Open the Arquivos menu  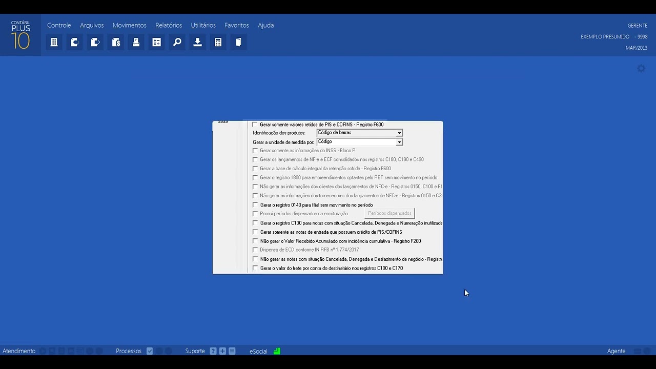click(x=92, y=25)
